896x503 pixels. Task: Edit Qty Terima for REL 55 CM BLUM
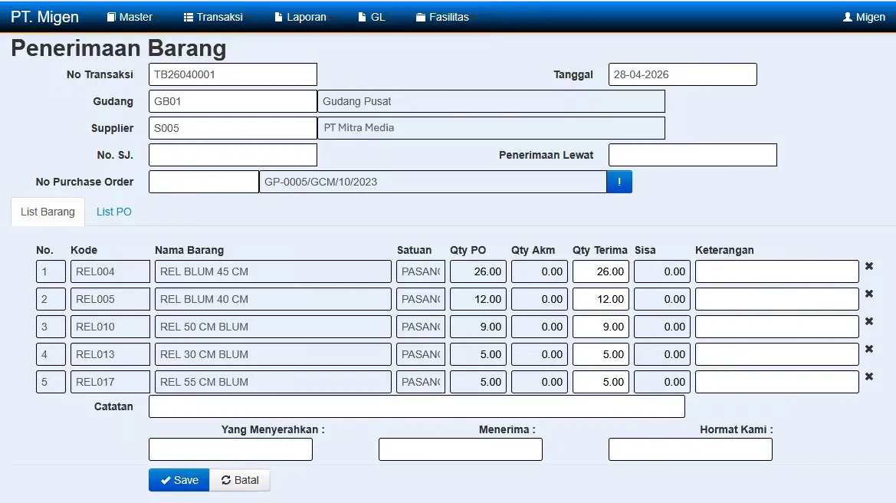601,382
